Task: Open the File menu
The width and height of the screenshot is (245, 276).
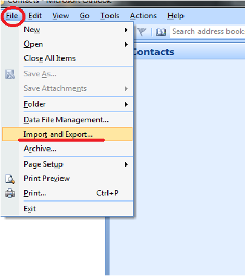Action: point(12,16)
